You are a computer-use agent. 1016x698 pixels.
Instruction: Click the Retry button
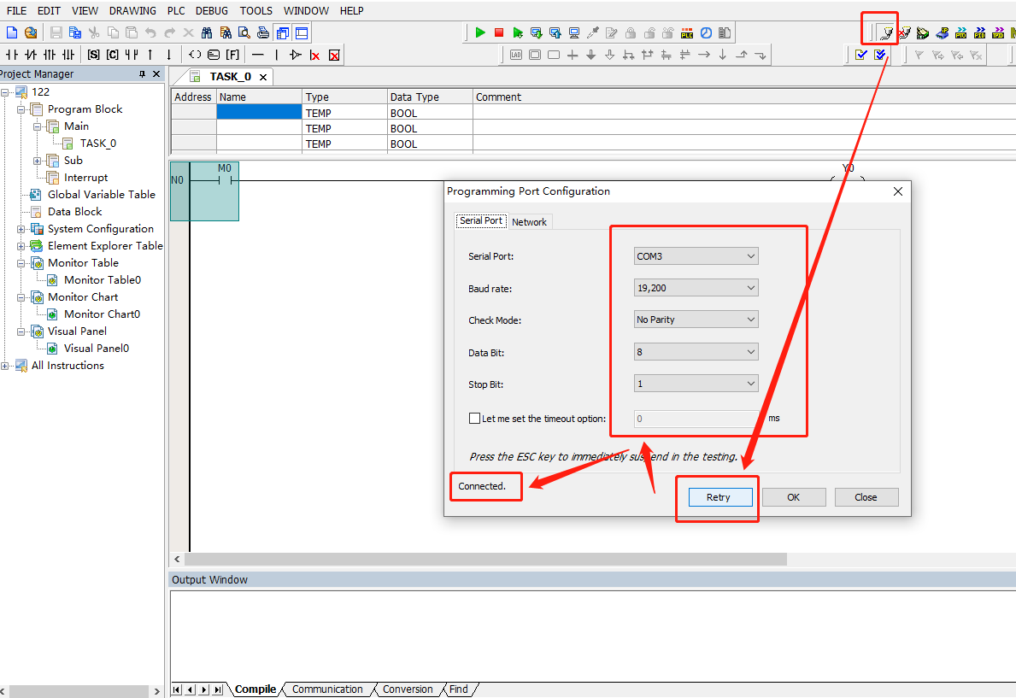[x=718, y=497]
